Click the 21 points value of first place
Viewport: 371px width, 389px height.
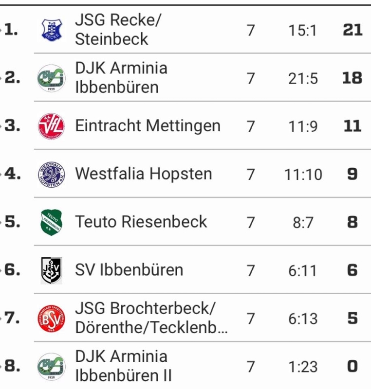pyautogui.click(x=352, y=30)
